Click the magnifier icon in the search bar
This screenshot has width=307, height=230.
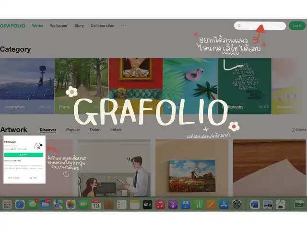(x=239, y=26)
